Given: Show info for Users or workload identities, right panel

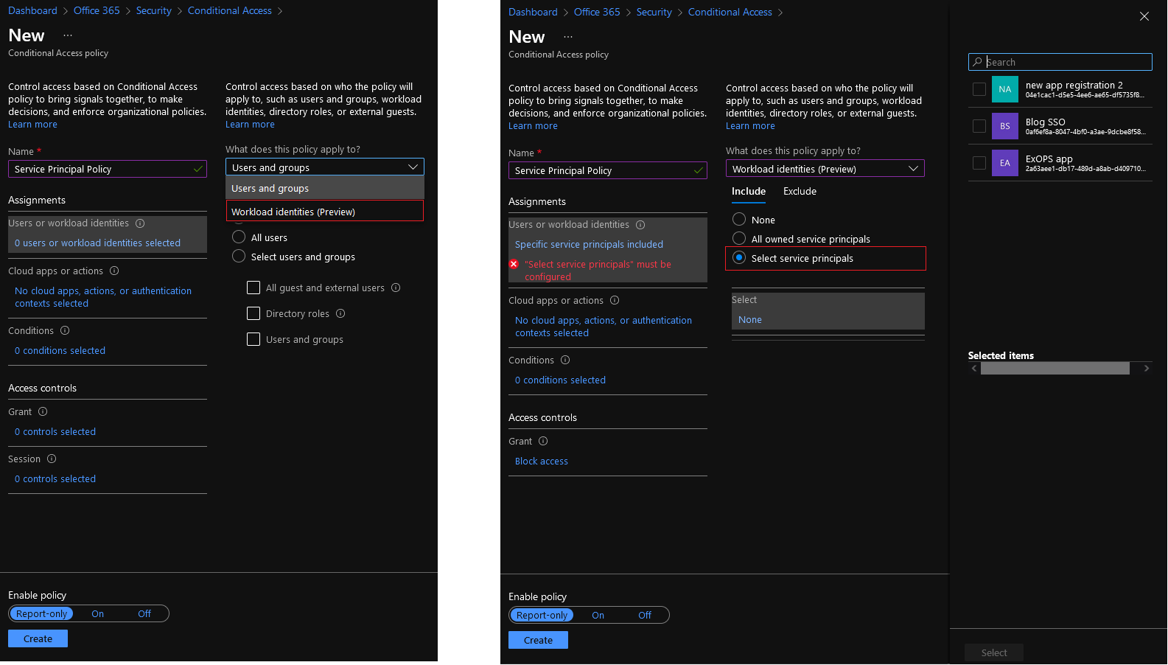Looking at the screenshot, I should point(640,225).
